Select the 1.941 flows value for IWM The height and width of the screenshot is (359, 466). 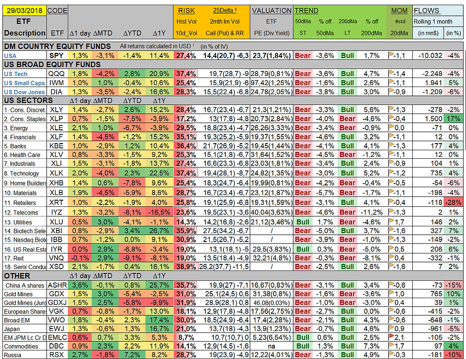tap(434, 83)
